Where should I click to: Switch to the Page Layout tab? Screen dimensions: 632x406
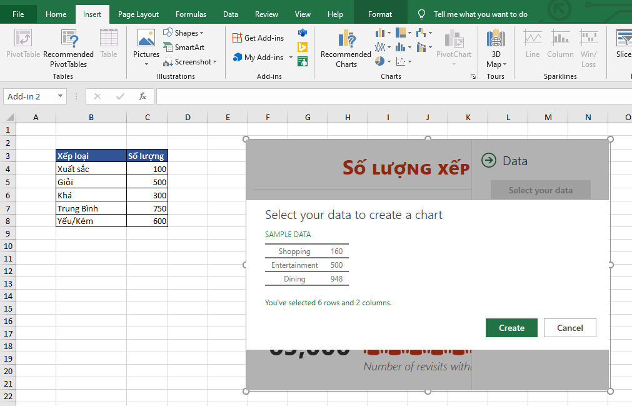point(138,14)
